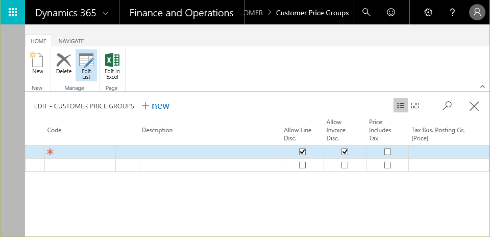Switch to list view layout icon
This screenshot has width=490, height=237.
(x=401, y=106)
